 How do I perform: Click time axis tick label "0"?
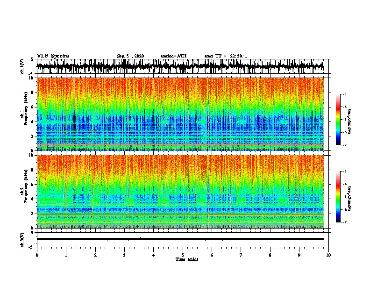pos(37,255)
